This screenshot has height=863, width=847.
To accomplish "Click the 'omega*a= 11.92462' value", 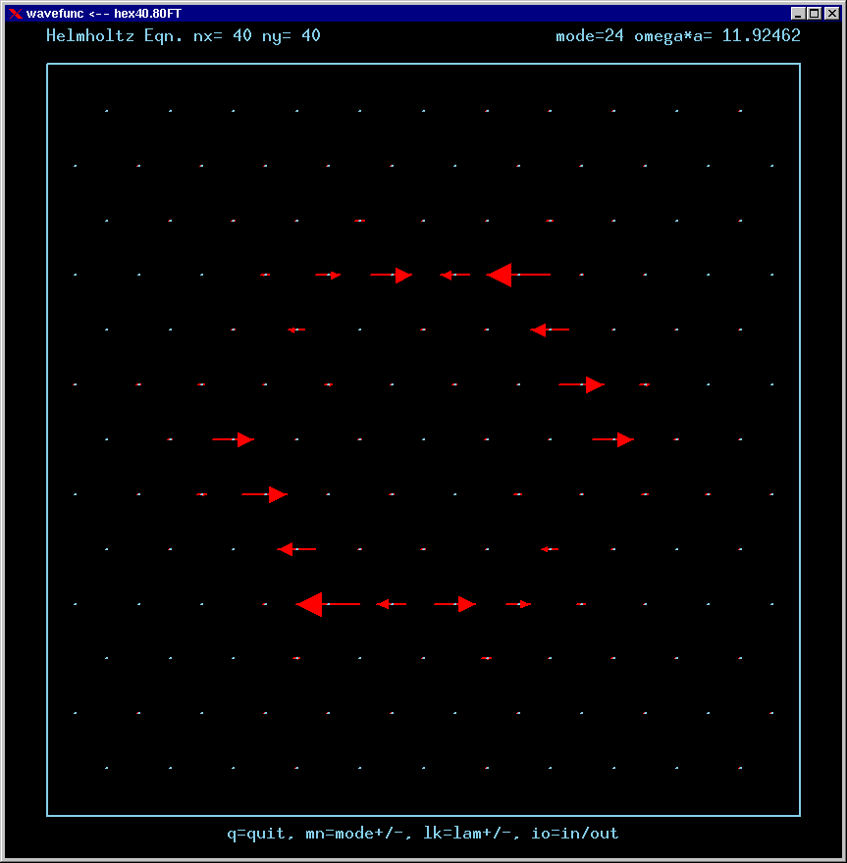I will 717,35.
